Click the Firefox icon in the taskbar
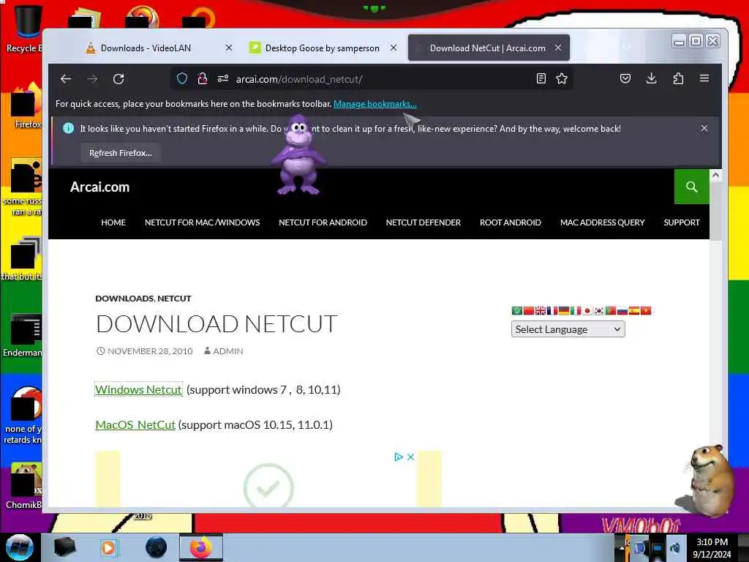 (201, 547)
